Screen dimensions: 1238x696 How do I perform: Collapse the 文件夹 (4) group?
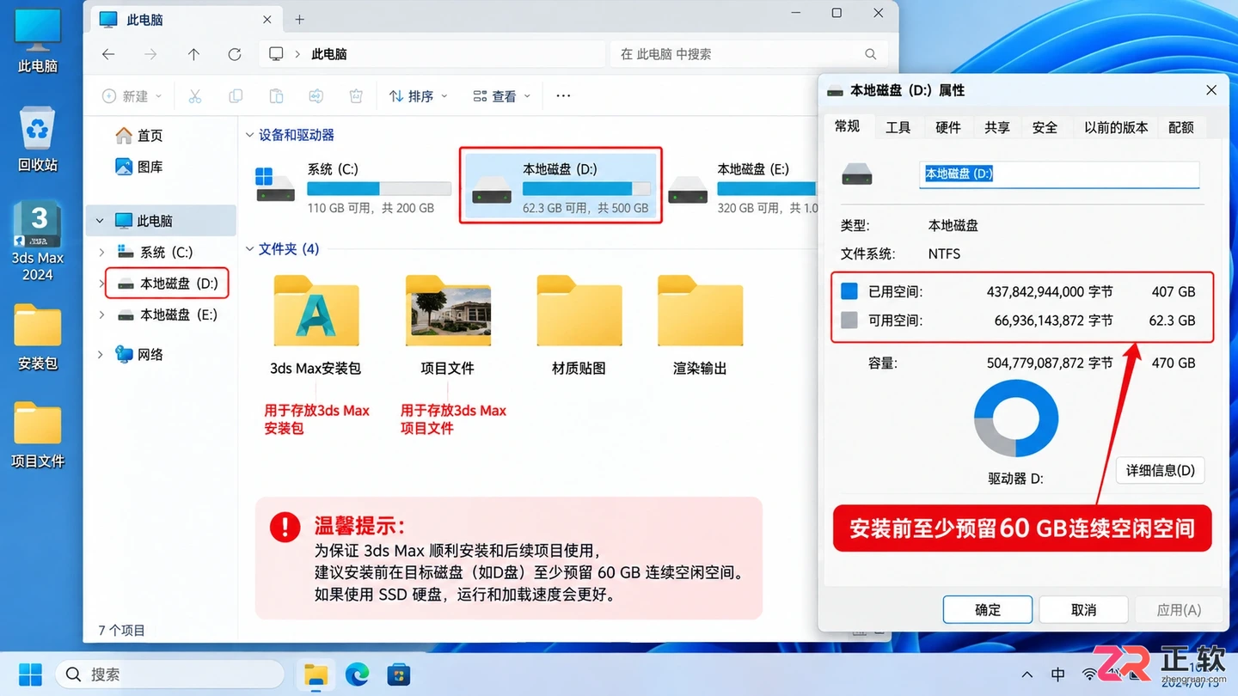[x=250, y=249]
